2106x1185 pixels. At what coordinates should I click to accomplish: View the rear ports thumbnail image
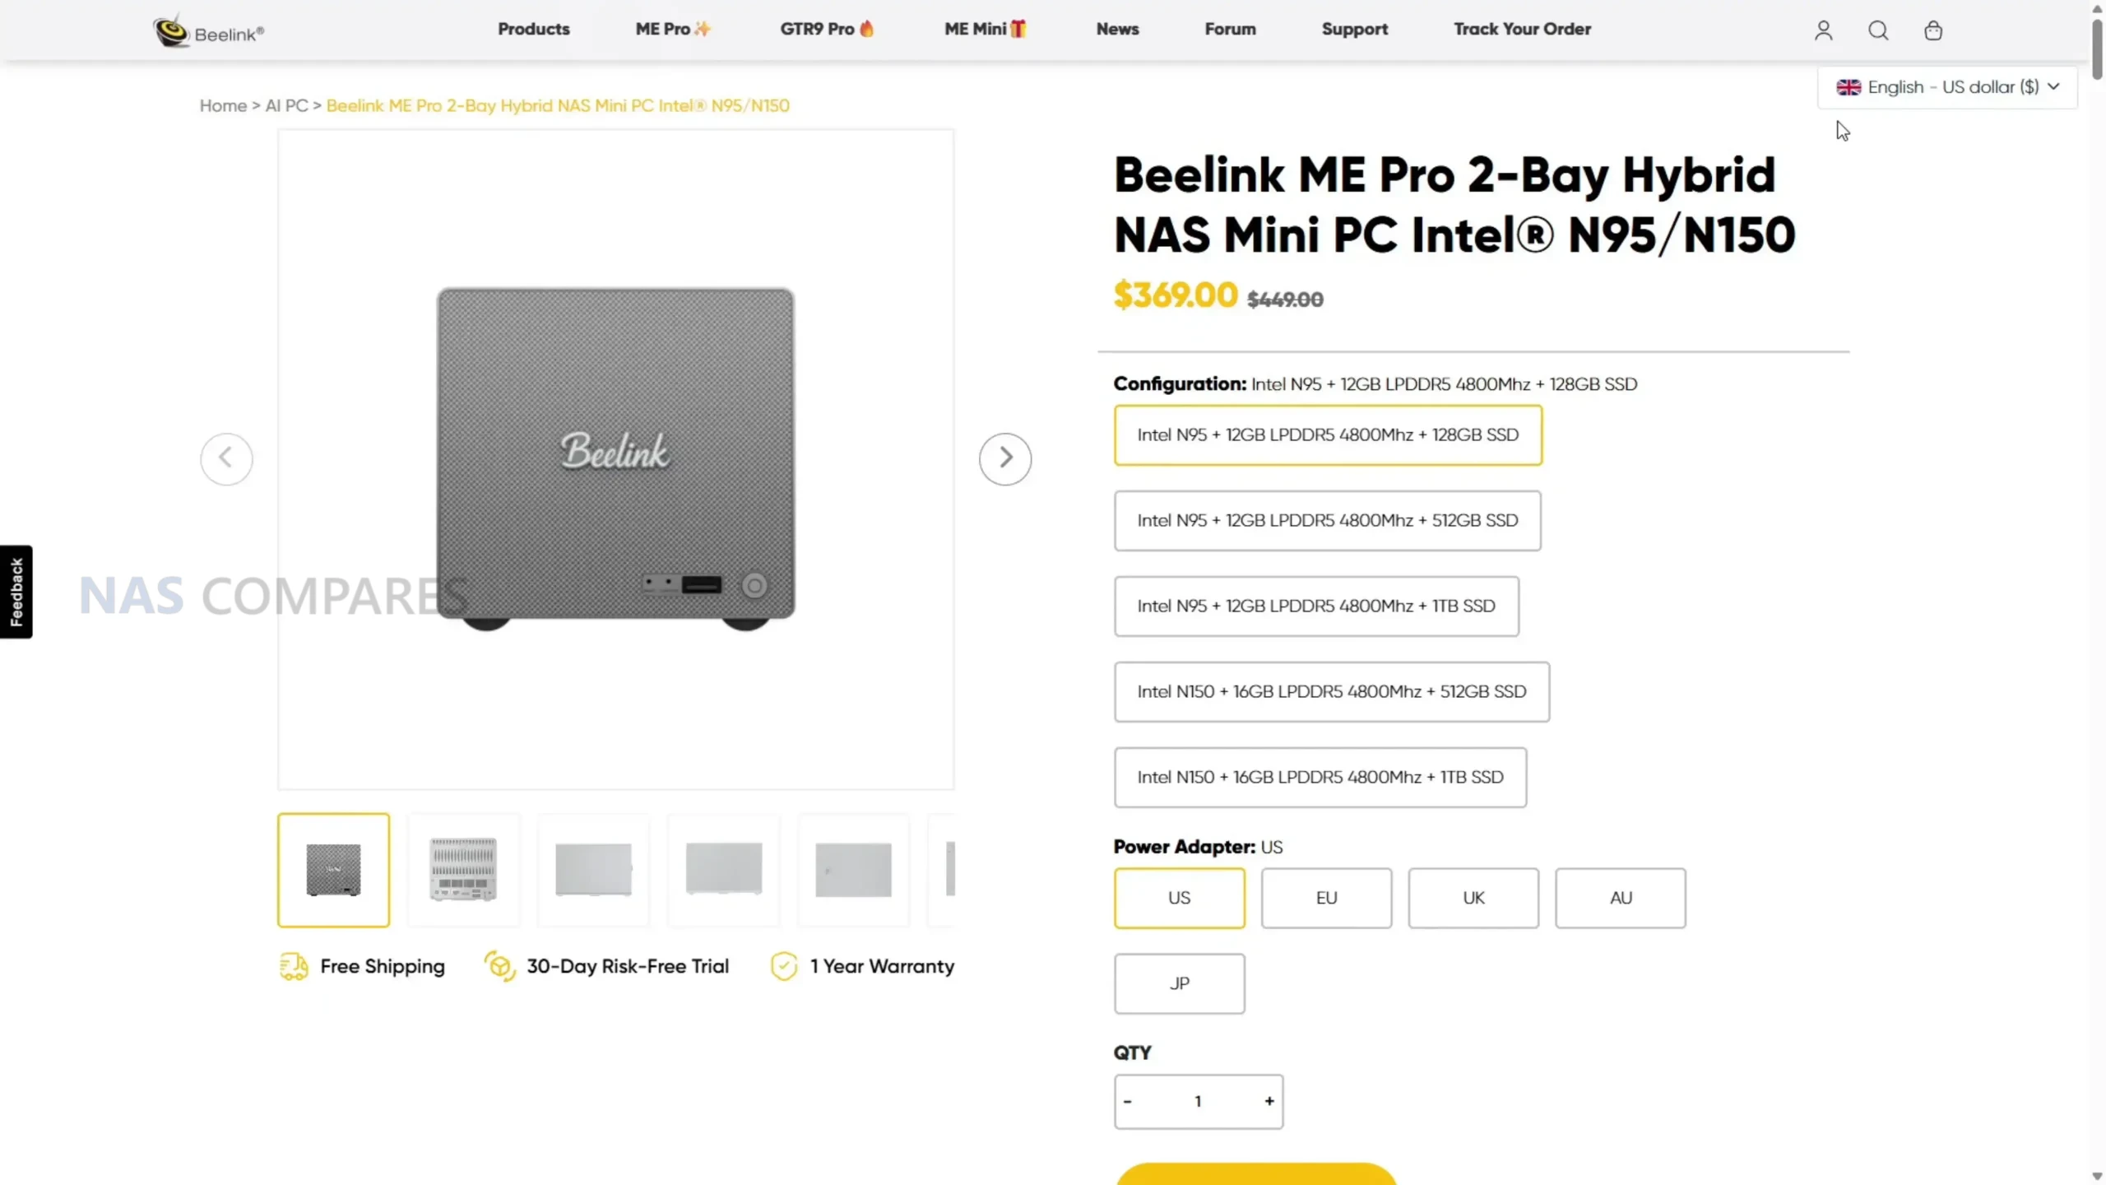pos(463,870)
